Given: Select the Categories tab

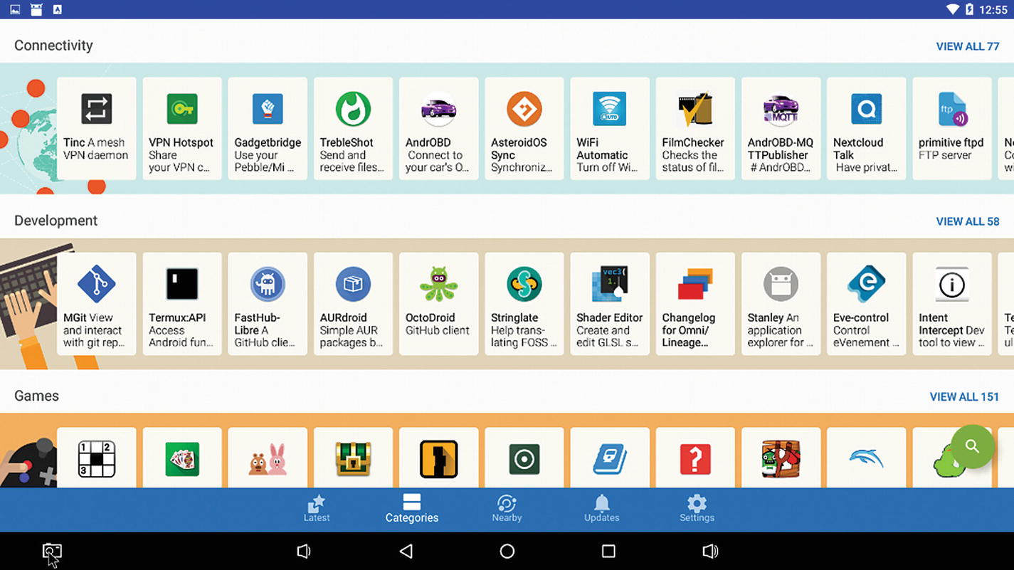Looking at the screenshot, I should pyautogui.click(x=412, y=509).
